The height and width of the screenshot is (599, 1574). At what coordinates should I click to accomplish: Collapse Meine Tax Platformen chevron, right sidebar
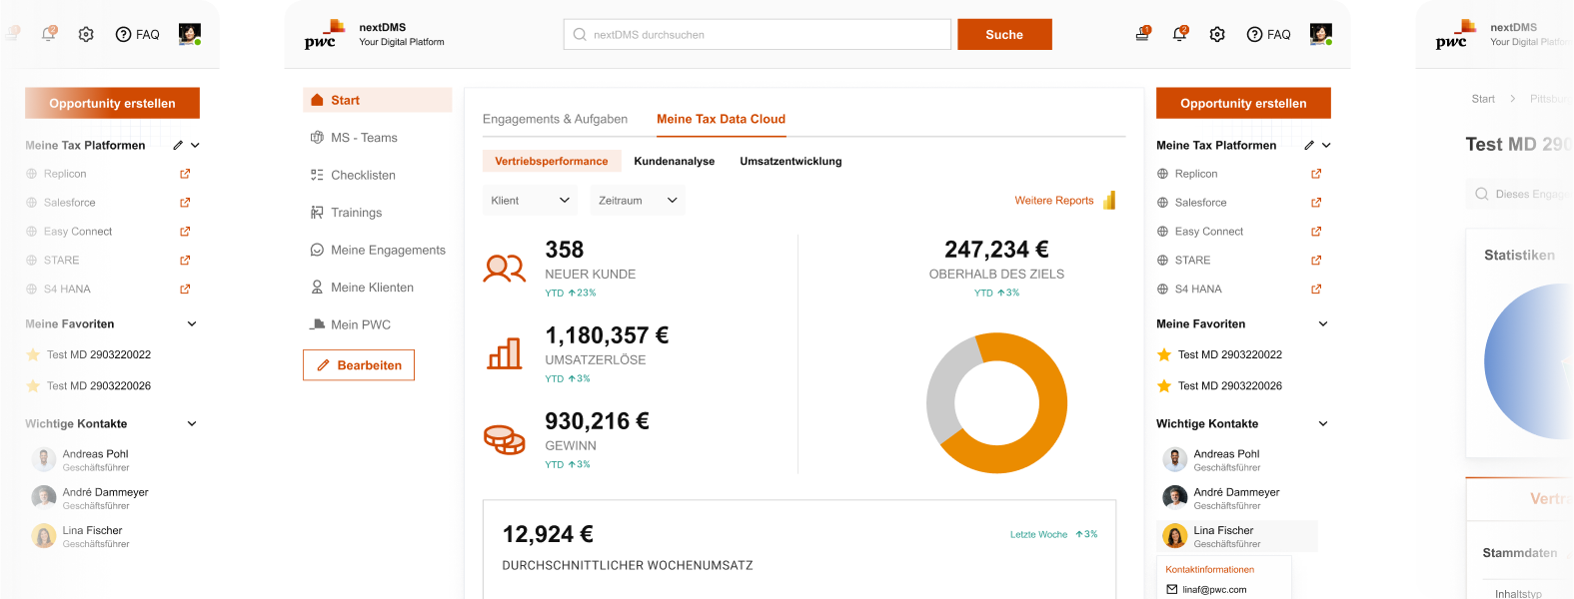1326,145
